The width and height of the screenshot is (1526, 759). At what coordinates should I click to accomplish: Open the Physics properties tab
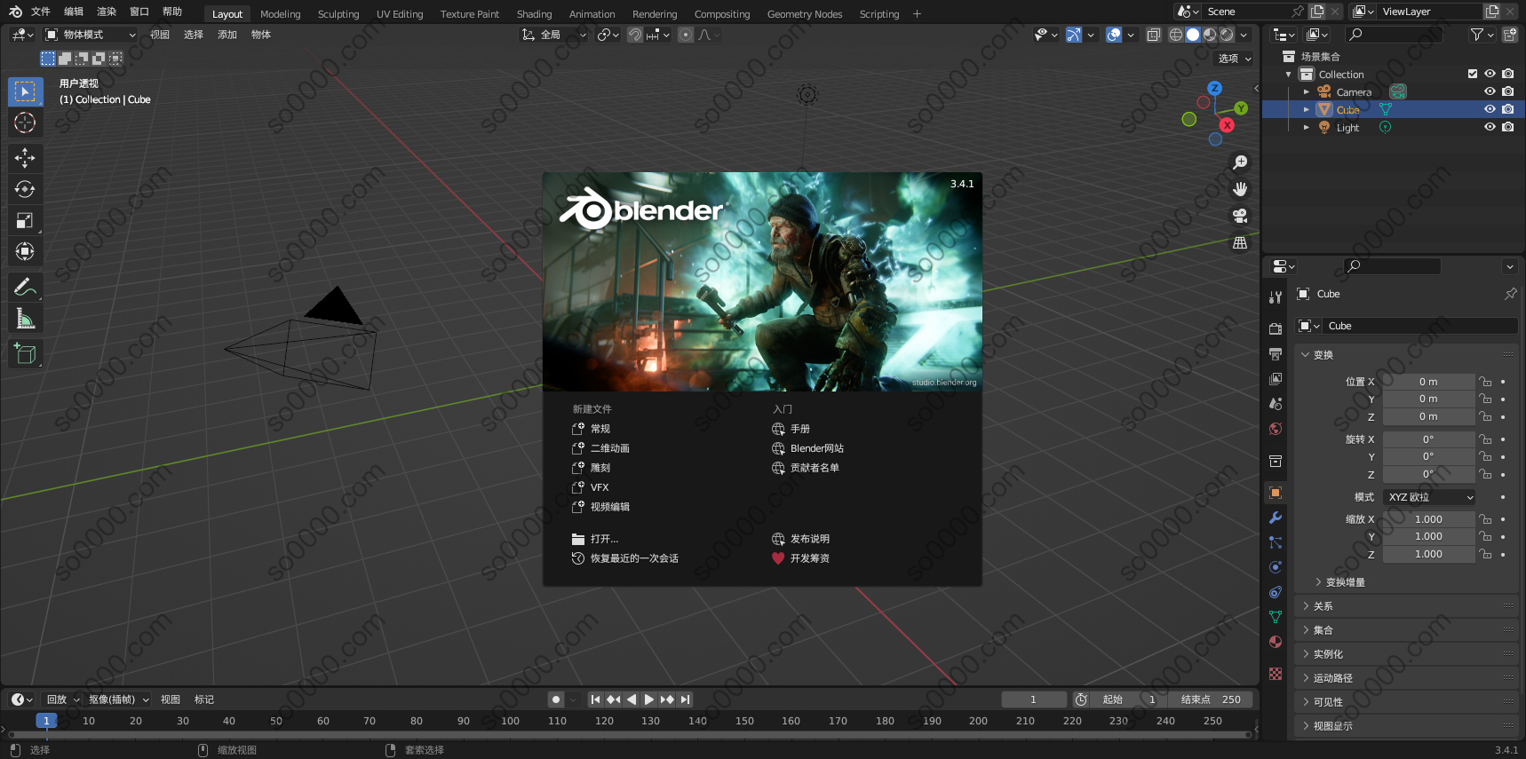coord(1276,567)
